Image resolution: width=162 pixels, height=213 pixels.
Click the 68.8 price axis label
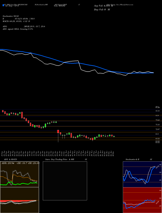click(x=157, y=134)
